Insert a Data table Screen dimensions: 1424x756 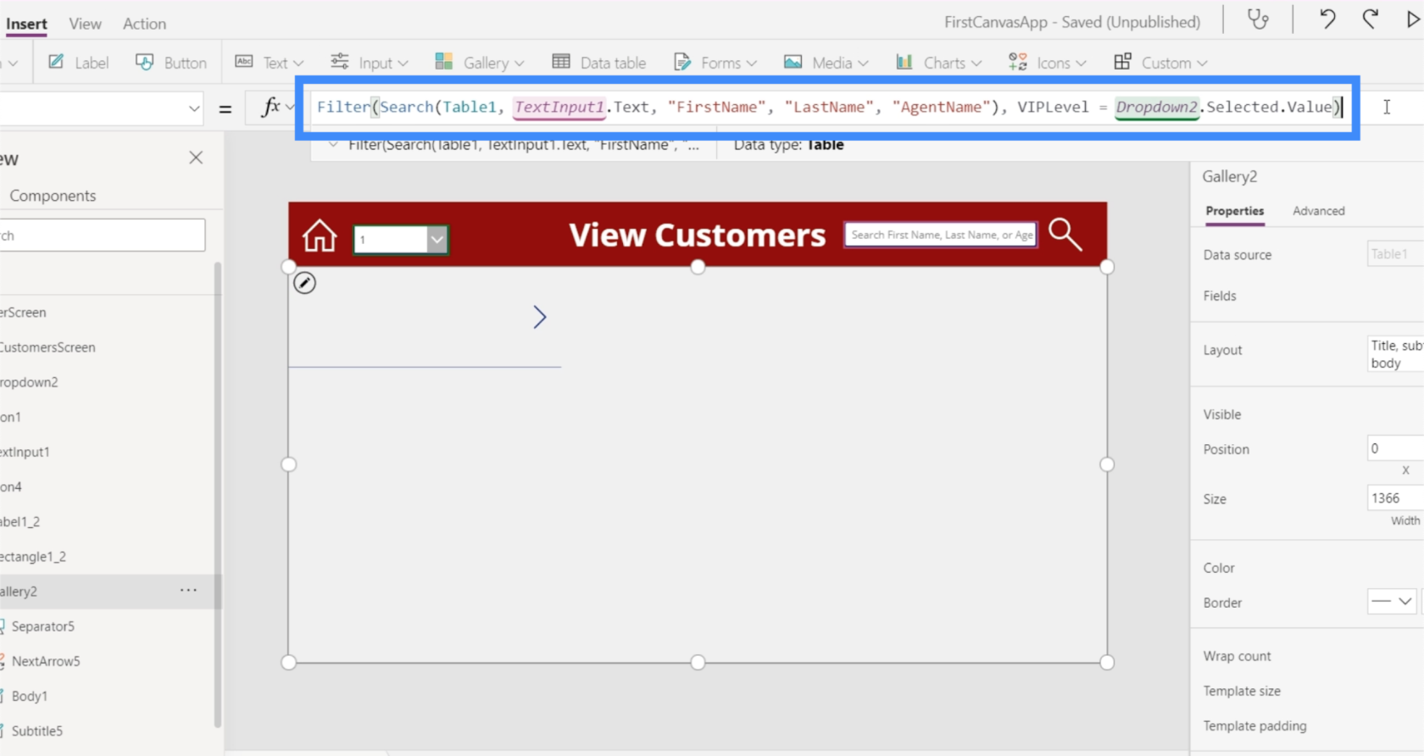click(599, 63)
